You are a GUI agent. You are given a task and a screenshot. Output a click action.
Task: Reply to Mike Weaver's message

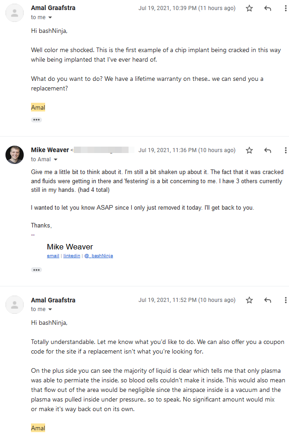(268, 150)
